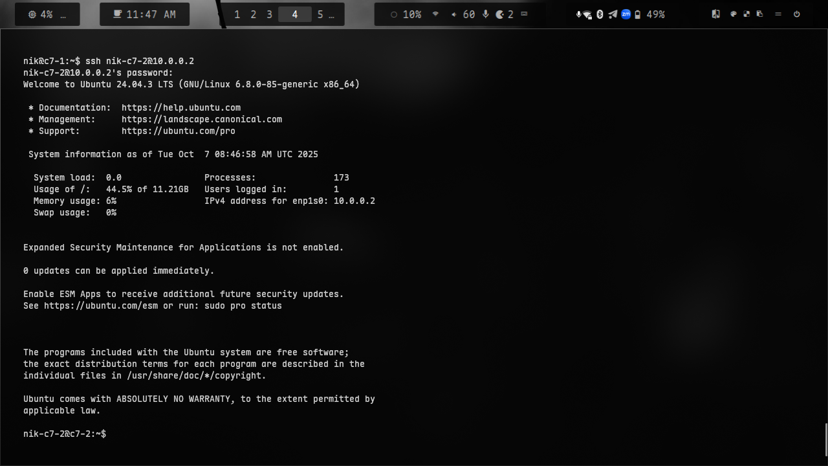Click the CPU usage 4% indicator
This screenshot has height=466, width=828.
click(x=40, y=14)
